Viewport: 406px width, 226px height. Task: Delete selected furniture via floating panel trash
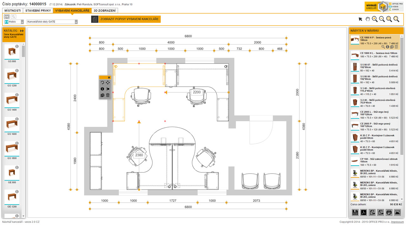(108, 95)
